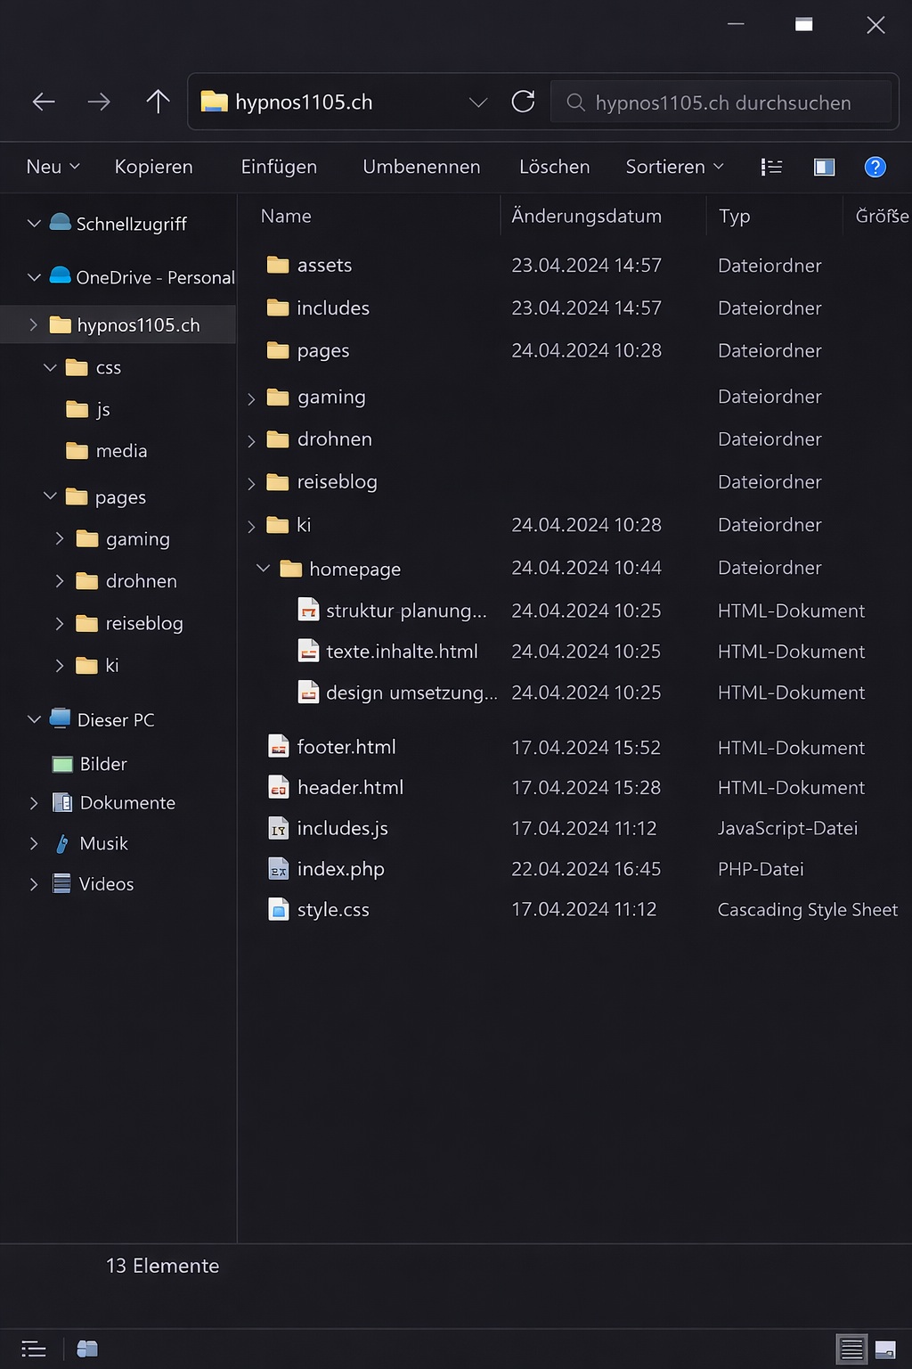The image size is (912, 1369).
Task: Expand the Dokumente node in sidebar
Action: 34,803
